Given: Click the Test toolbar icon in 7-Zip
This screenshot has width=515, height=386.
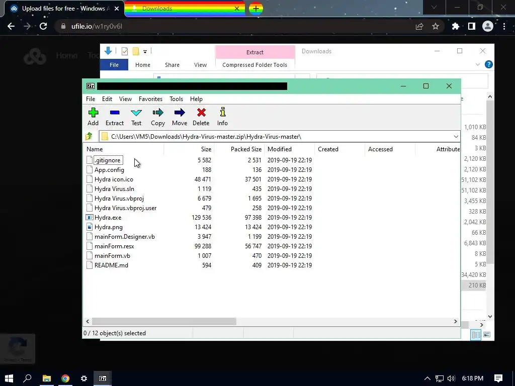Looking at the screenshot, I should (x=136, y=113).
